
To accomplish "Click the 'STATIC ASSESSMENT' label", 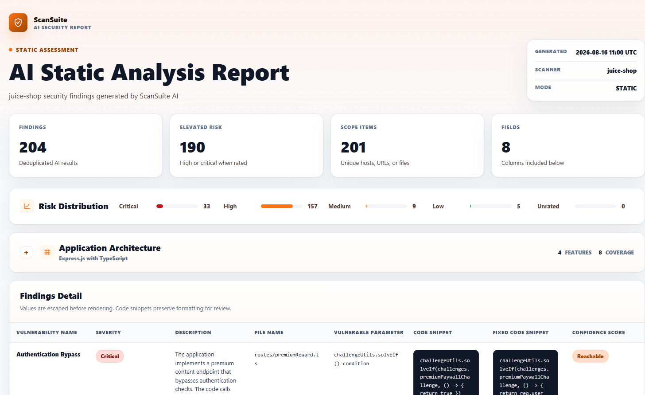I will coord(47,50).
